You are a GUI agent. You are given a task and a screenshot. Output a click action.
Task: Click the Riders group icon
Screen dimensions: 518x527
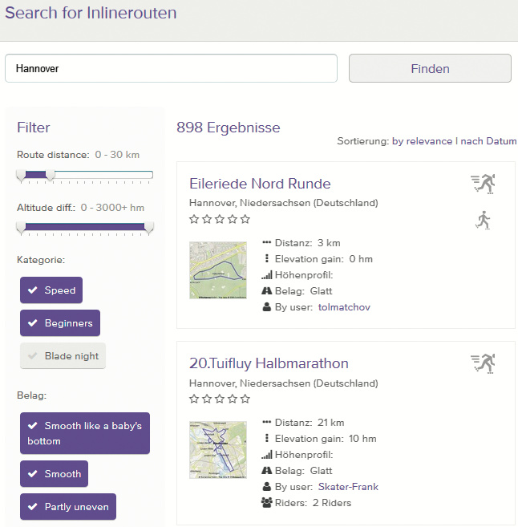click(x=267, y=503)
